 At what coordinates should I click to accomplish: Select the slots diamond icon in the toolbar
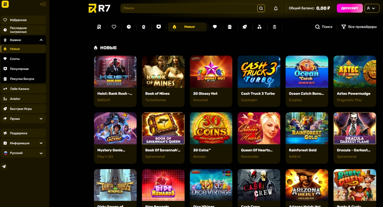(x=215, y=27)
